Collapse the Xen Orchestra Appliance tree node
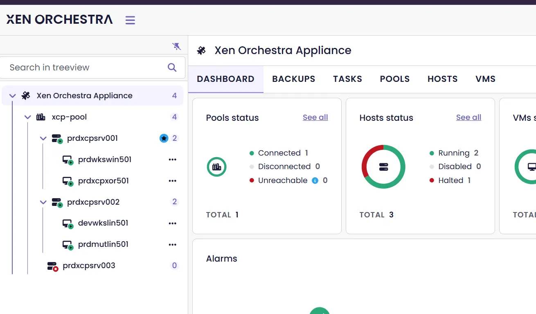536x314 pixels. pos(13,96)
